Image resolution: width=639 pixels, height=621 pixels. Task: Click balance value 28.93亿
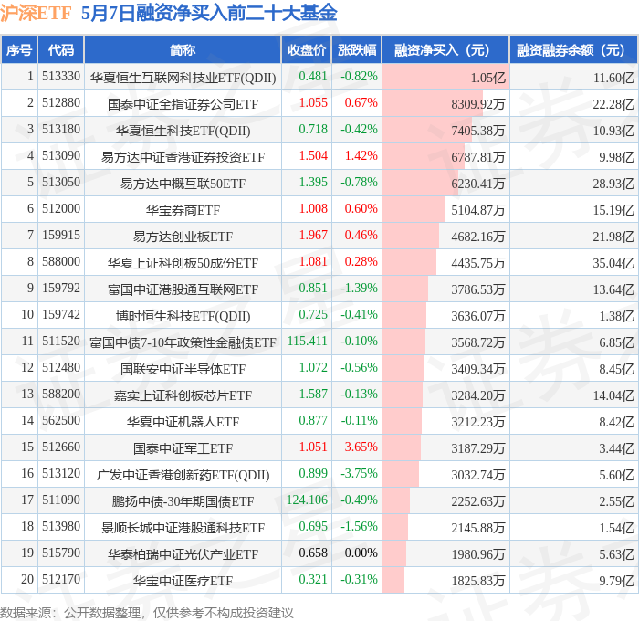pyautogui.click(x=613, y=184)
